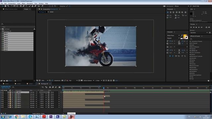Click center align text in Paragraph panel
Image resolution: width=212 pixels, height=119 pixels.
click(x=171, y=12)
